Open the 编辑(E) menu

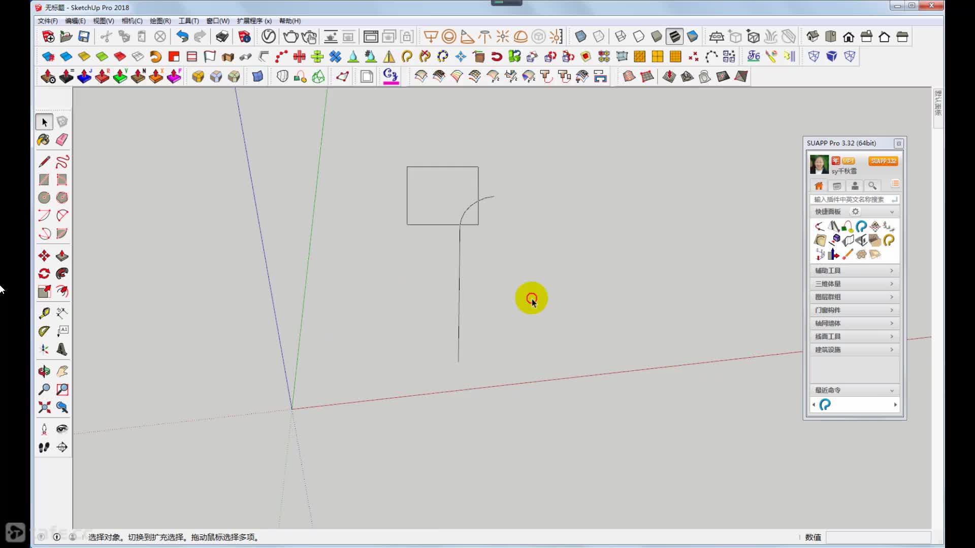(x=75, y=21)
